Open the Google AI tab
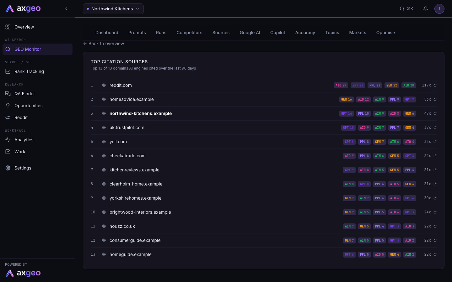Viewport: 452px width, 282px height. coord(250,33)
